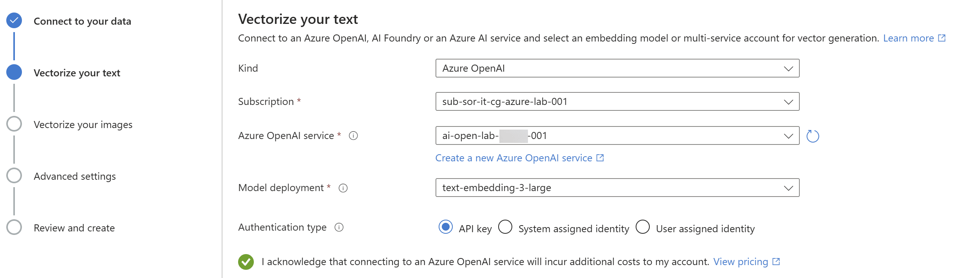
Task: Click the info icon next to Authentication type
Action: pyautogui.click(x=339, y=227)
